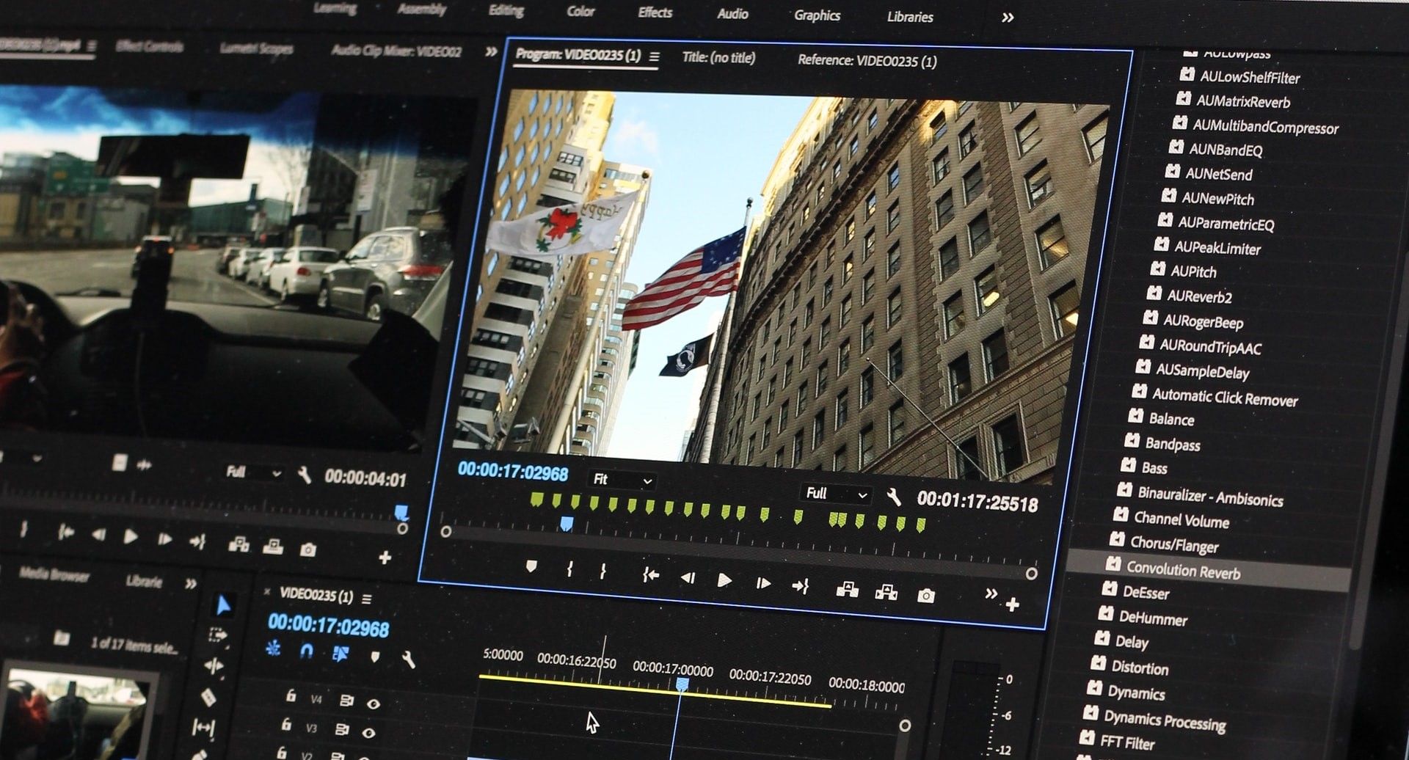Click the Export Frame camera icon
The height and width of the screenshot is (760, 1409).
pos(925,596)
